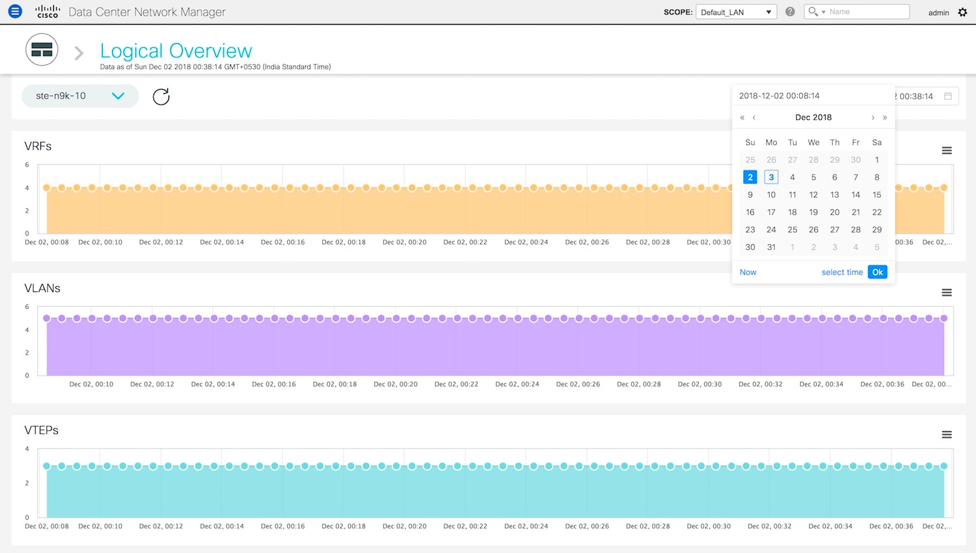The width and height of the screenshot is (976, 553).
Task: Select December 14 in the calendar
Action: [856, 195]
